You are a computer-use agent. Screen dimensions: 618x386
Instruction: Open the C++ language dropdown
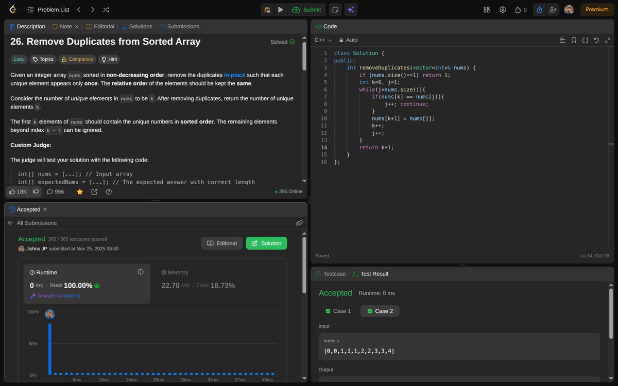[323, 40]
